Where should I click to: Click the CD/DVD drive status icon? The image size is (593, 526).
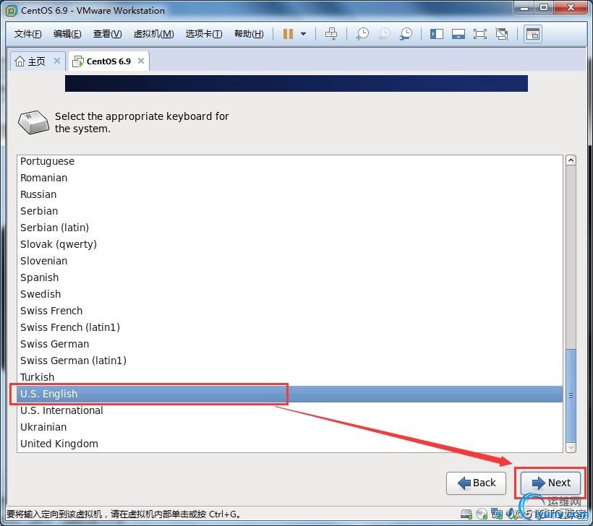pos(482,514)
